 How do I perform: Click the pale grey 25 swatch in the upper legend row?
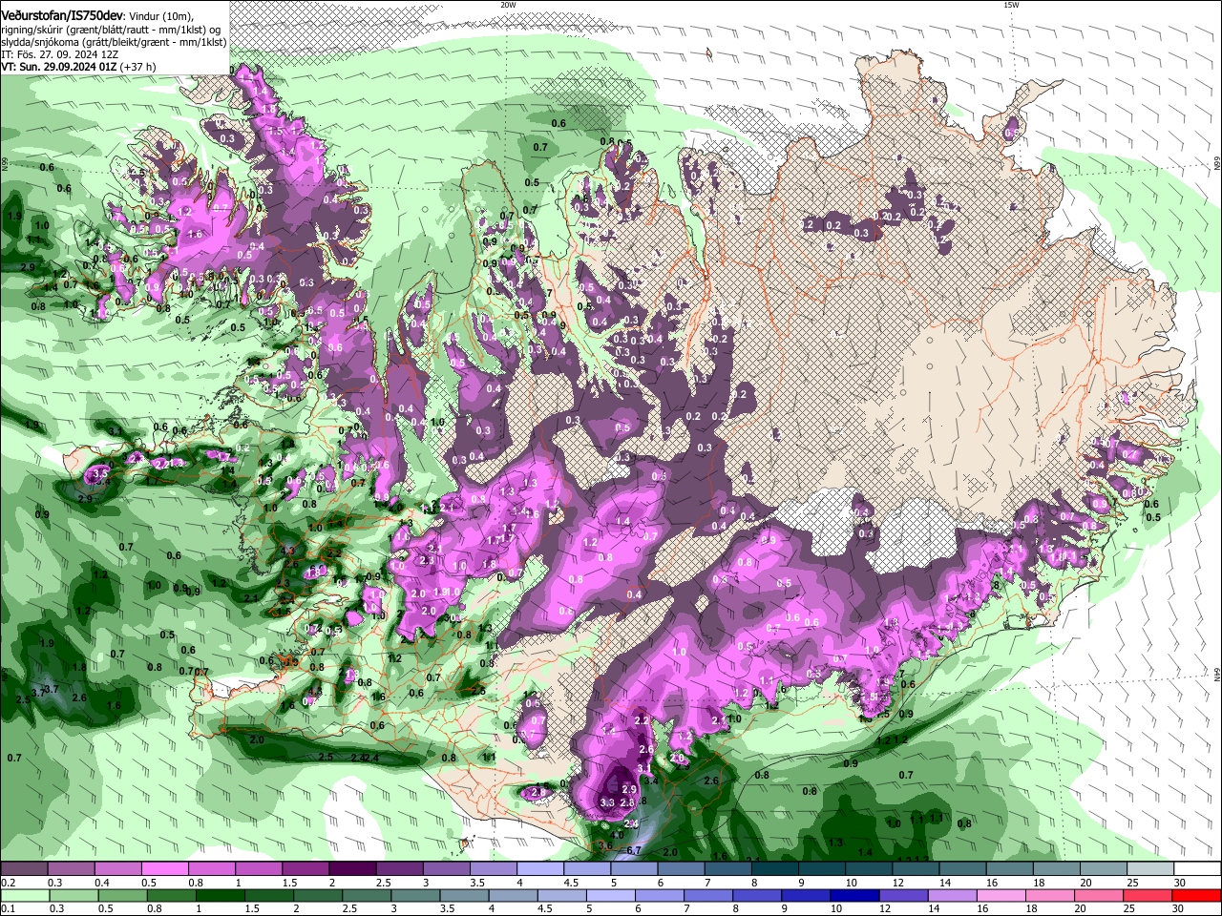coord(1151,869)
